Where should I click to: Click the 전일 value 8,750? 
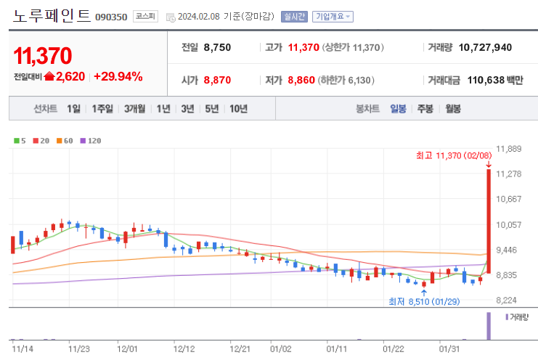[217, 47]
